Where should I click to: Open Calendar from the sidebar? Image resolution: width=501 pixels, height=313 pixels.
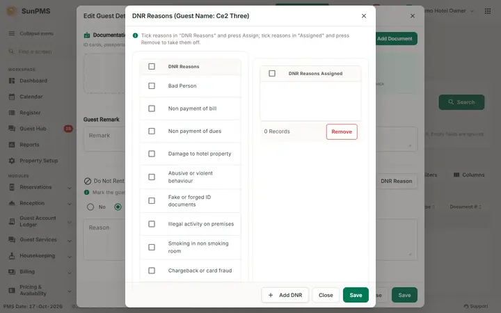pos(31,97)
